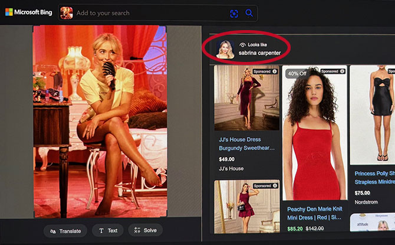Click the visual search camera icon

coord(234,13)
